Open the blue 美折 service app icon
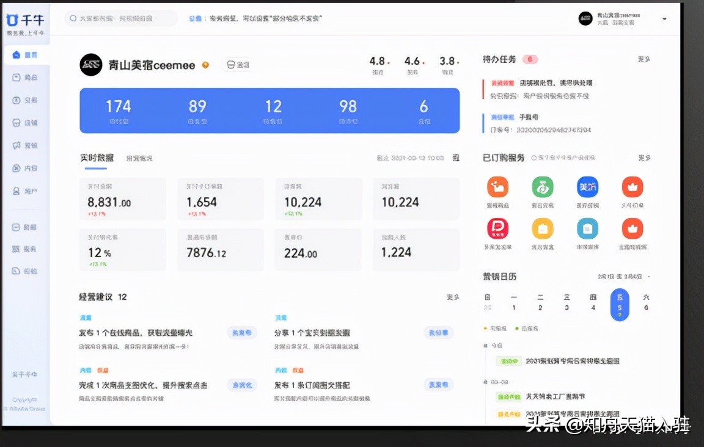704x447 pixels. tap(587, 187)
